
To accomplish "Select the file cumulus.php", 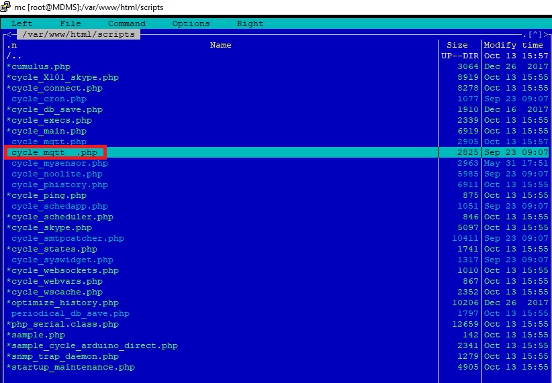I will click(38, 66).
